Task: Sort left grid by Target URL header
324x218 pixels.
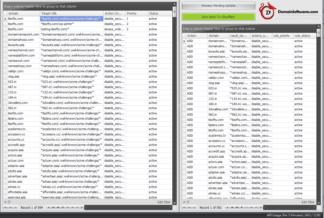Action: [72, 13]
